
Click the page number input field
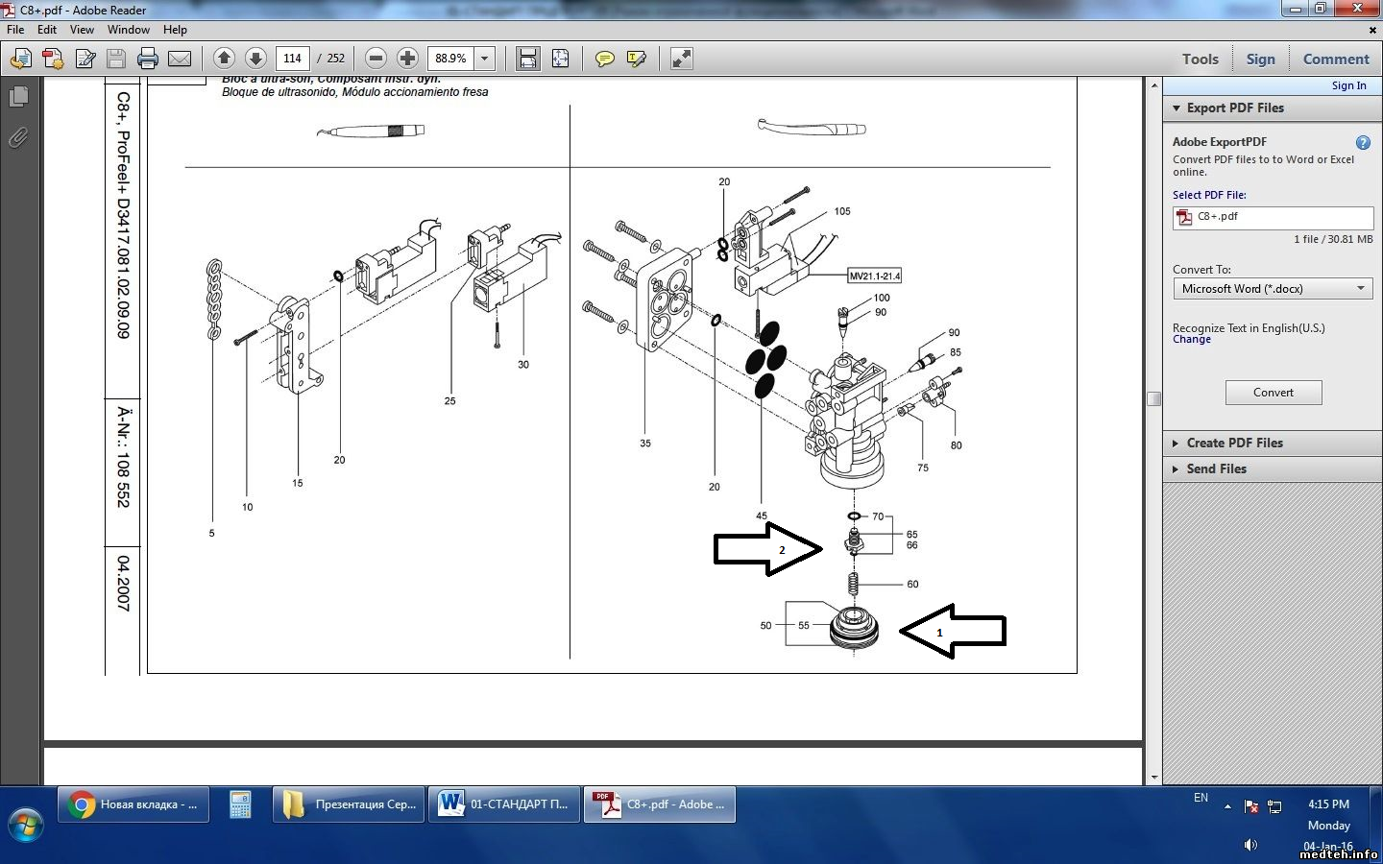coord(293,59)
